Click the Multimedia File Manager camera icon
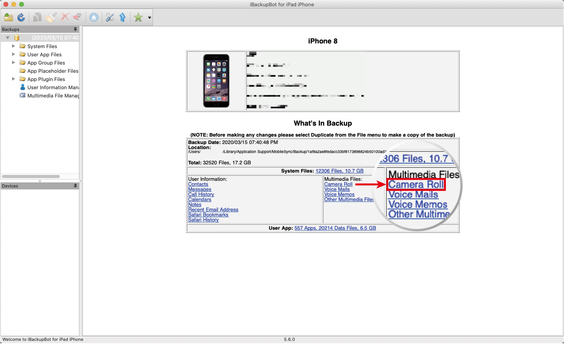 [23, 95]
